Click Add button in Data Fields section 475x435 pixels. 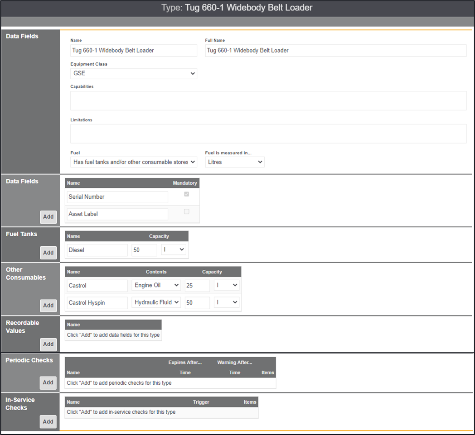point(48,216)
